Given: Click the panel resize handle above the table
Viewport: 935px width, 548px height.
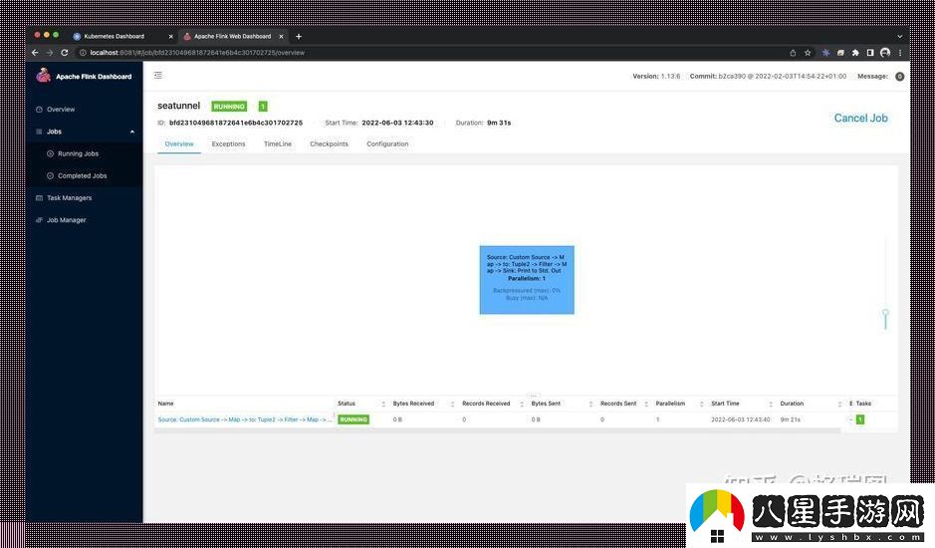Looking at the screenshot, I should tap(533, 396).
